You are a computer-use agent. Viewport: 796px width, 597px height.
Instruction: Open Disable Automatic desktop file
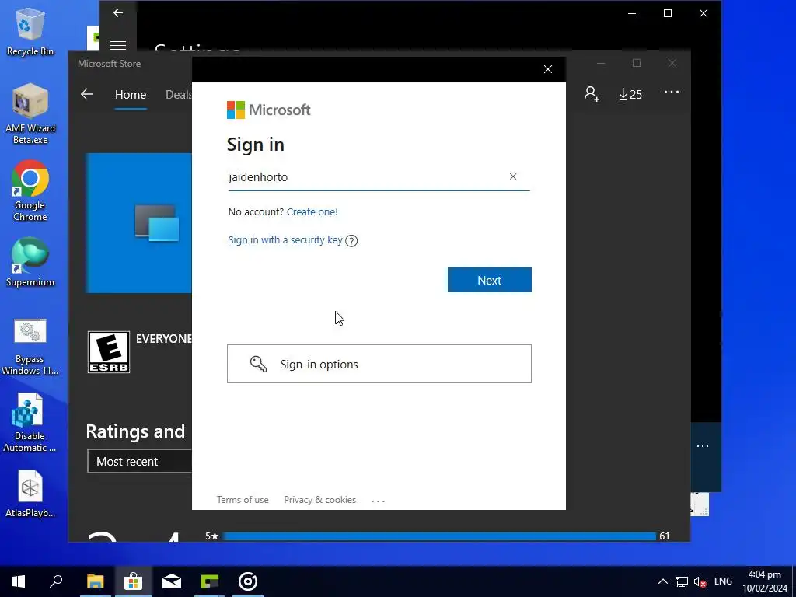[30, 424]
